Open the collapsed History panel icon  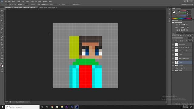[169, 10]
